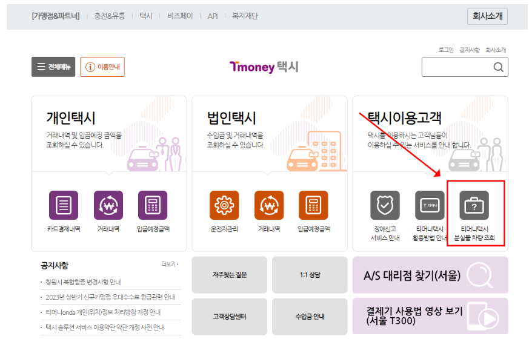
Task: Select API in top navigation
Action: (x=213, y=16)
